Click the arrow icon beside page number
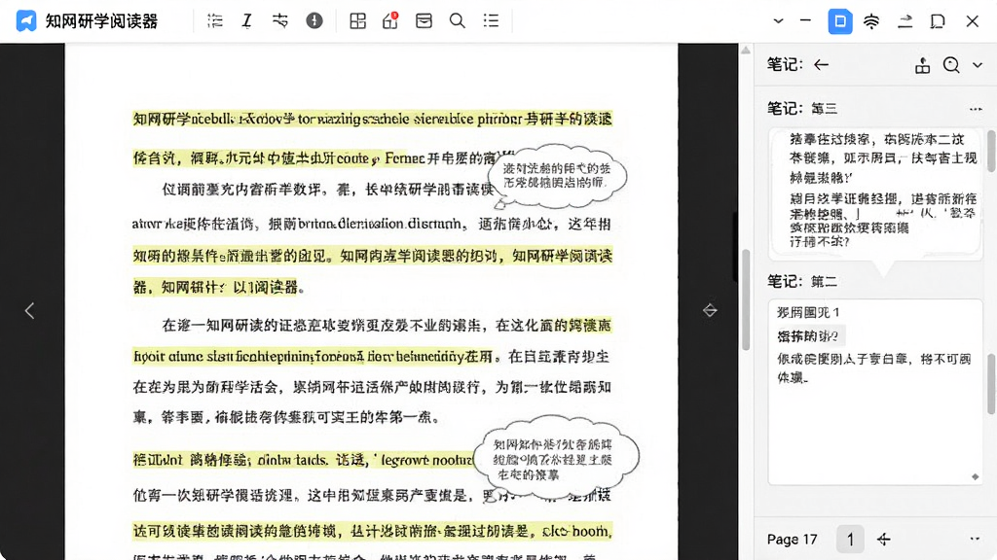The image size is (997, 560). pos(884,539)
